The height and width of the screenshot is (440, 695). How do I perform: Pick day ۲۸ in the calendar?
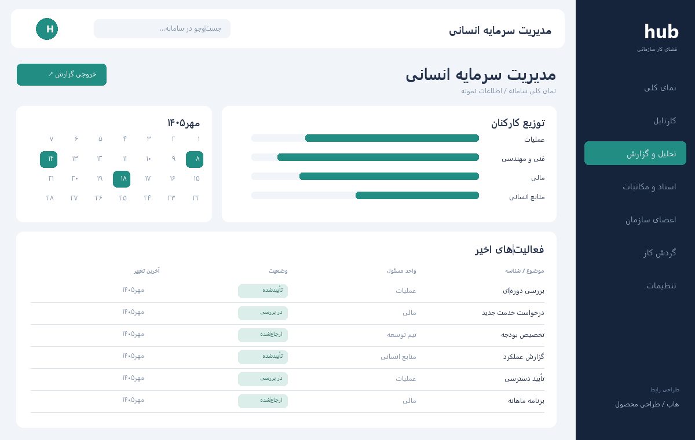coord(50,198)
